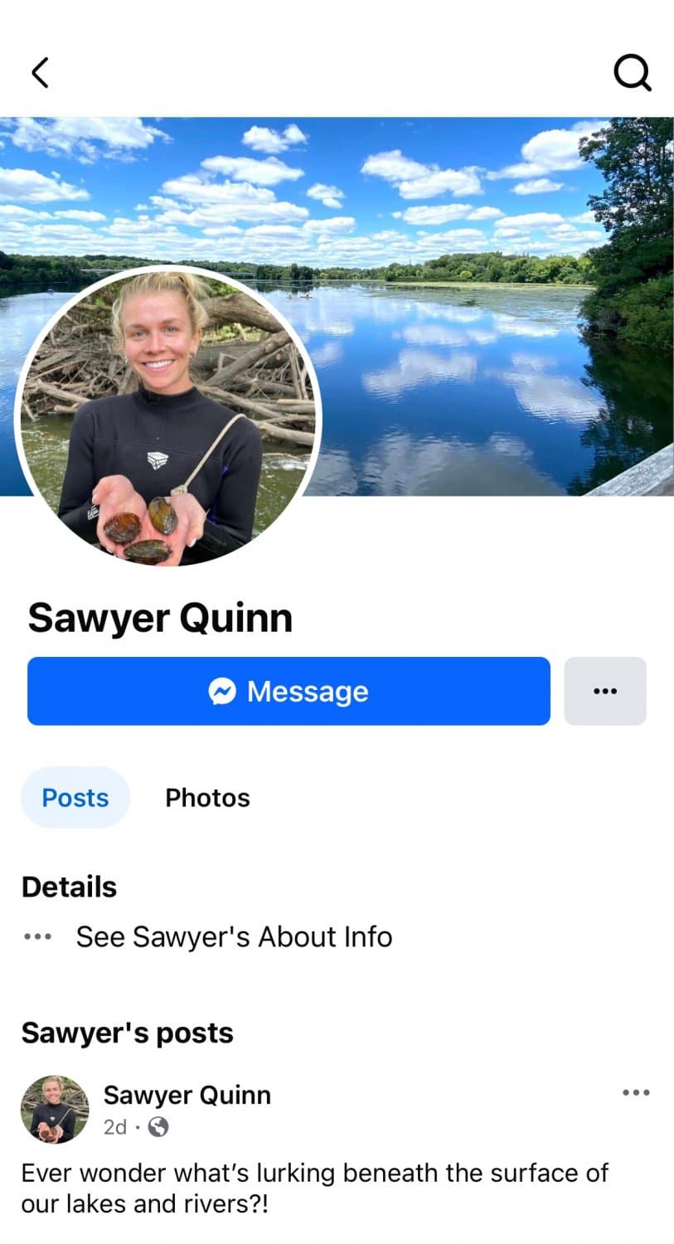This screenshot has height=1244, width=674.
Task: Select the Posts tab
Action: point(75,798)
